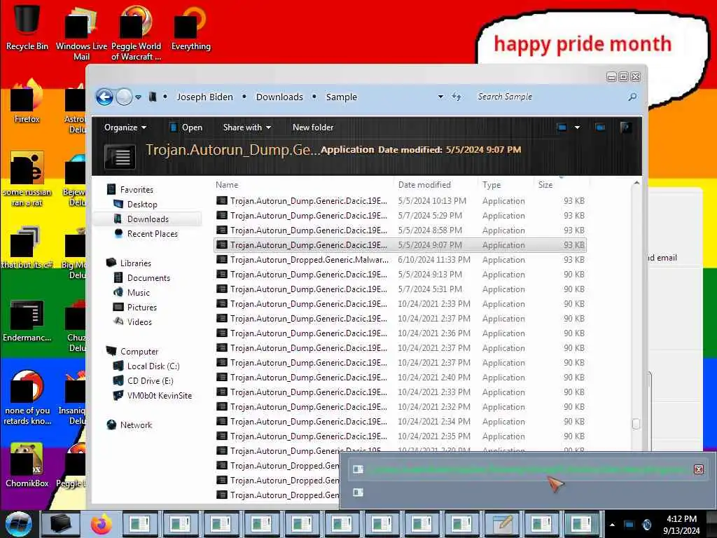Show hidden system tray icons
Screen dimensions: 717x538
[x=612, y=525]
